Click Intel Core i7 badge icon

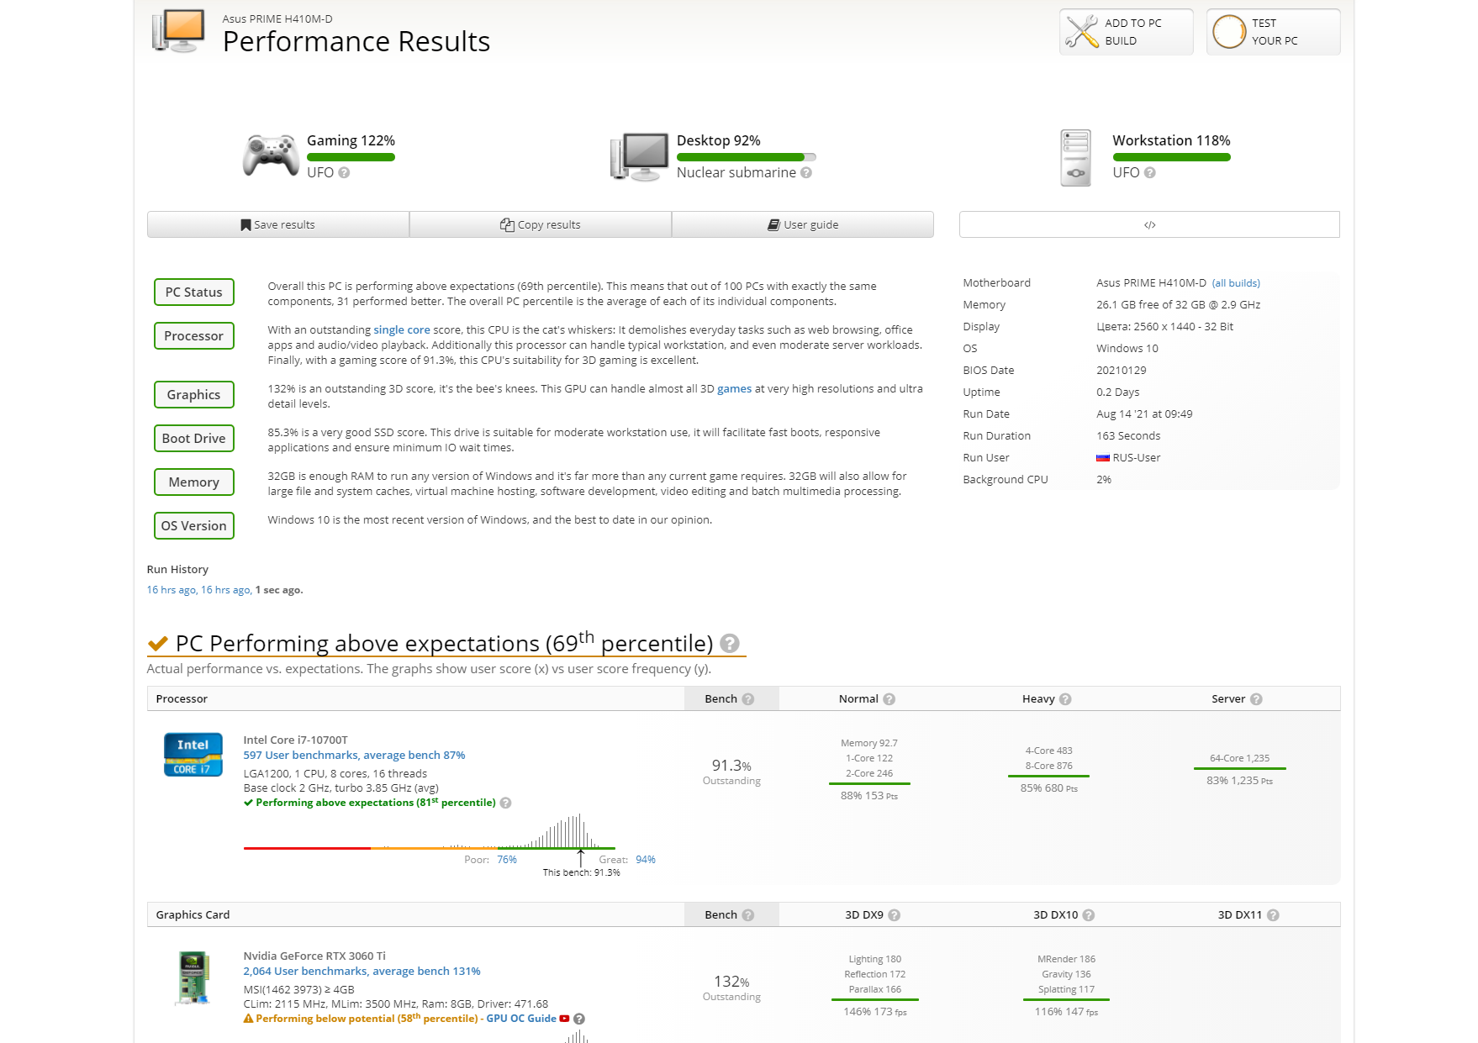[x=193, y=754]
